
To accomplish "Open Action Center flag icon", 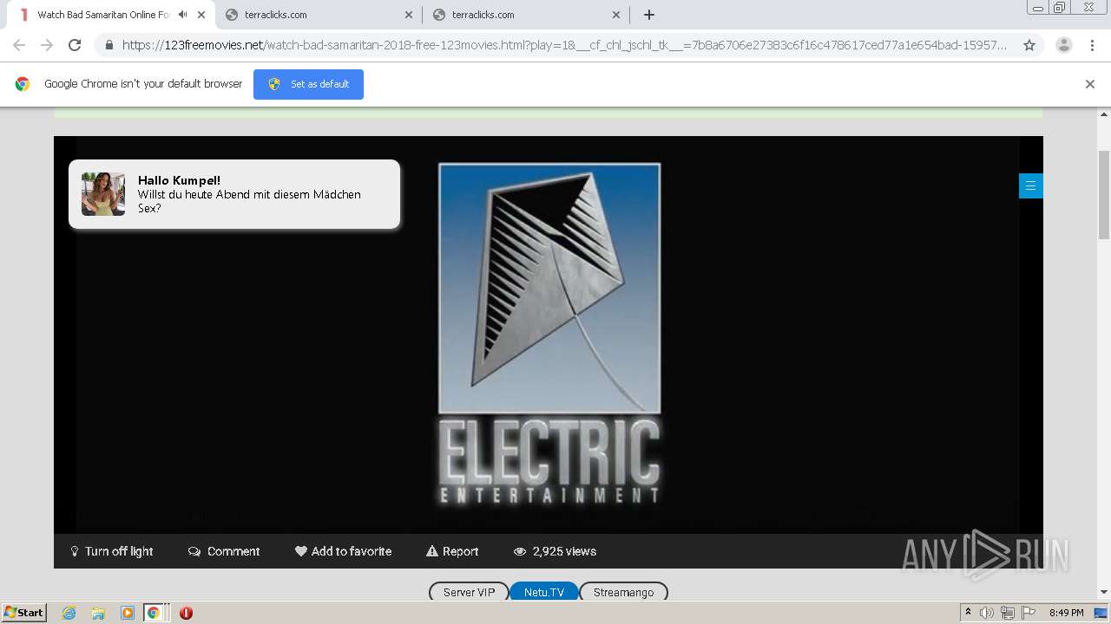I will tap(1029, 613).
